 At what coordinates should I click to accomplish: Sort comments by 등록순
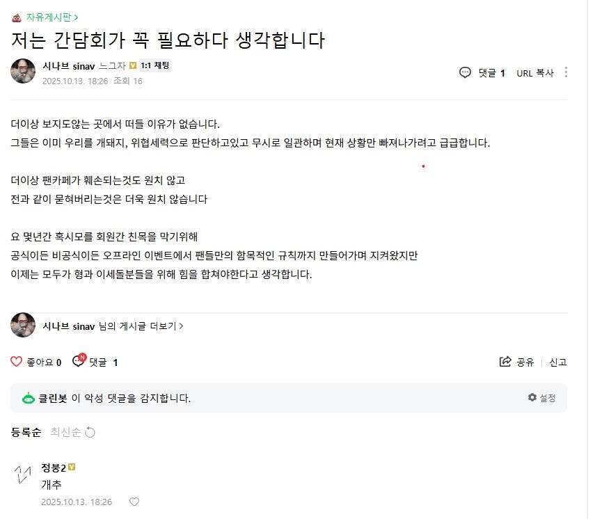coord(26,432)
